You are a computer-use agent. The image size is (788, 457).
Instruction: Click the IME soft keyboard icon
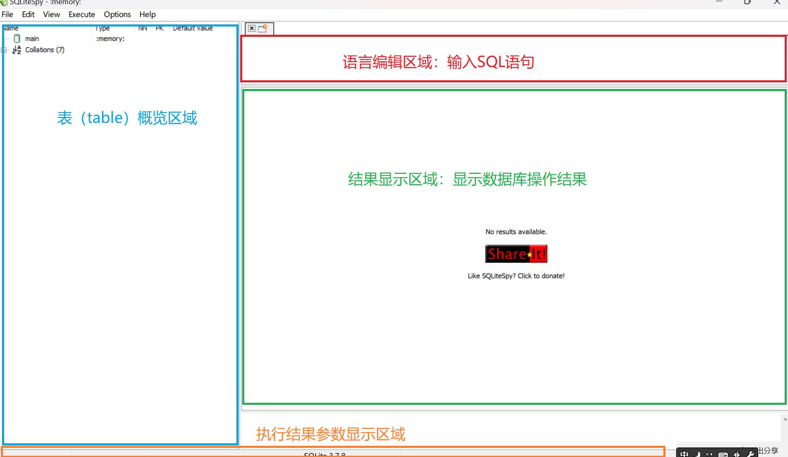coord(724,454)
